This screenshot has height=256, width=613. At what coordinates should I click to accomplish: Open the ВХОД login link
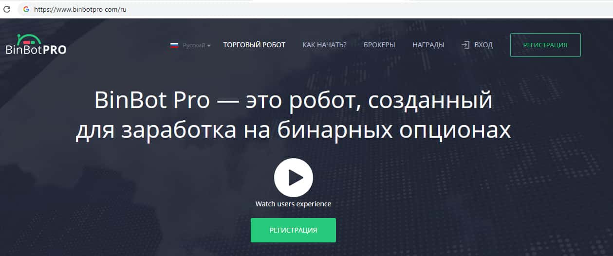tap(483, 45)
